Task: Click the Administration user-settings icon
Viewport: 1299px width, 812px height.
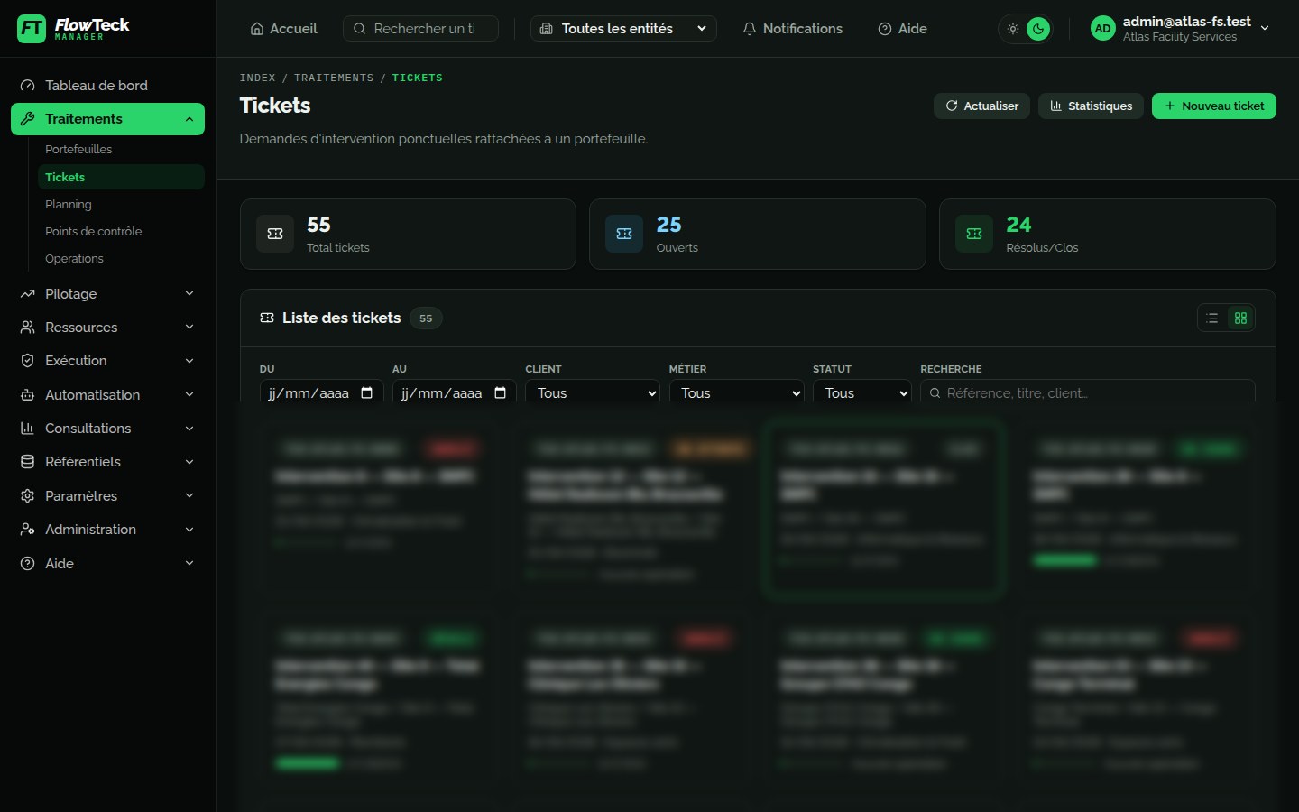Action: click(28, 530)
